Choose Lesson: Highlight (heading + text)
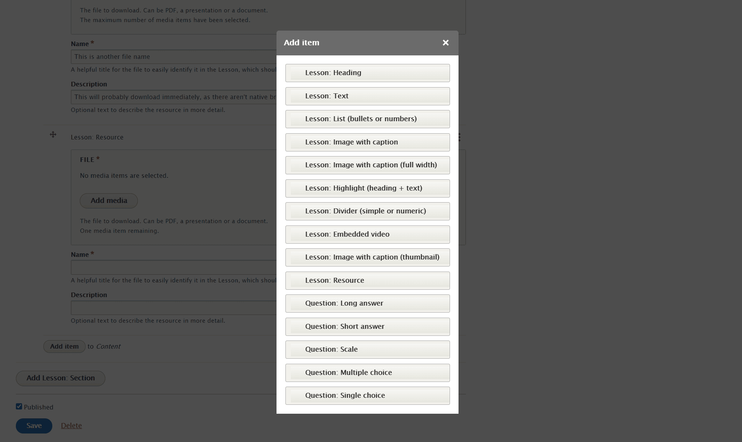This screenshot has height=442, width=742. pos(367,188)
